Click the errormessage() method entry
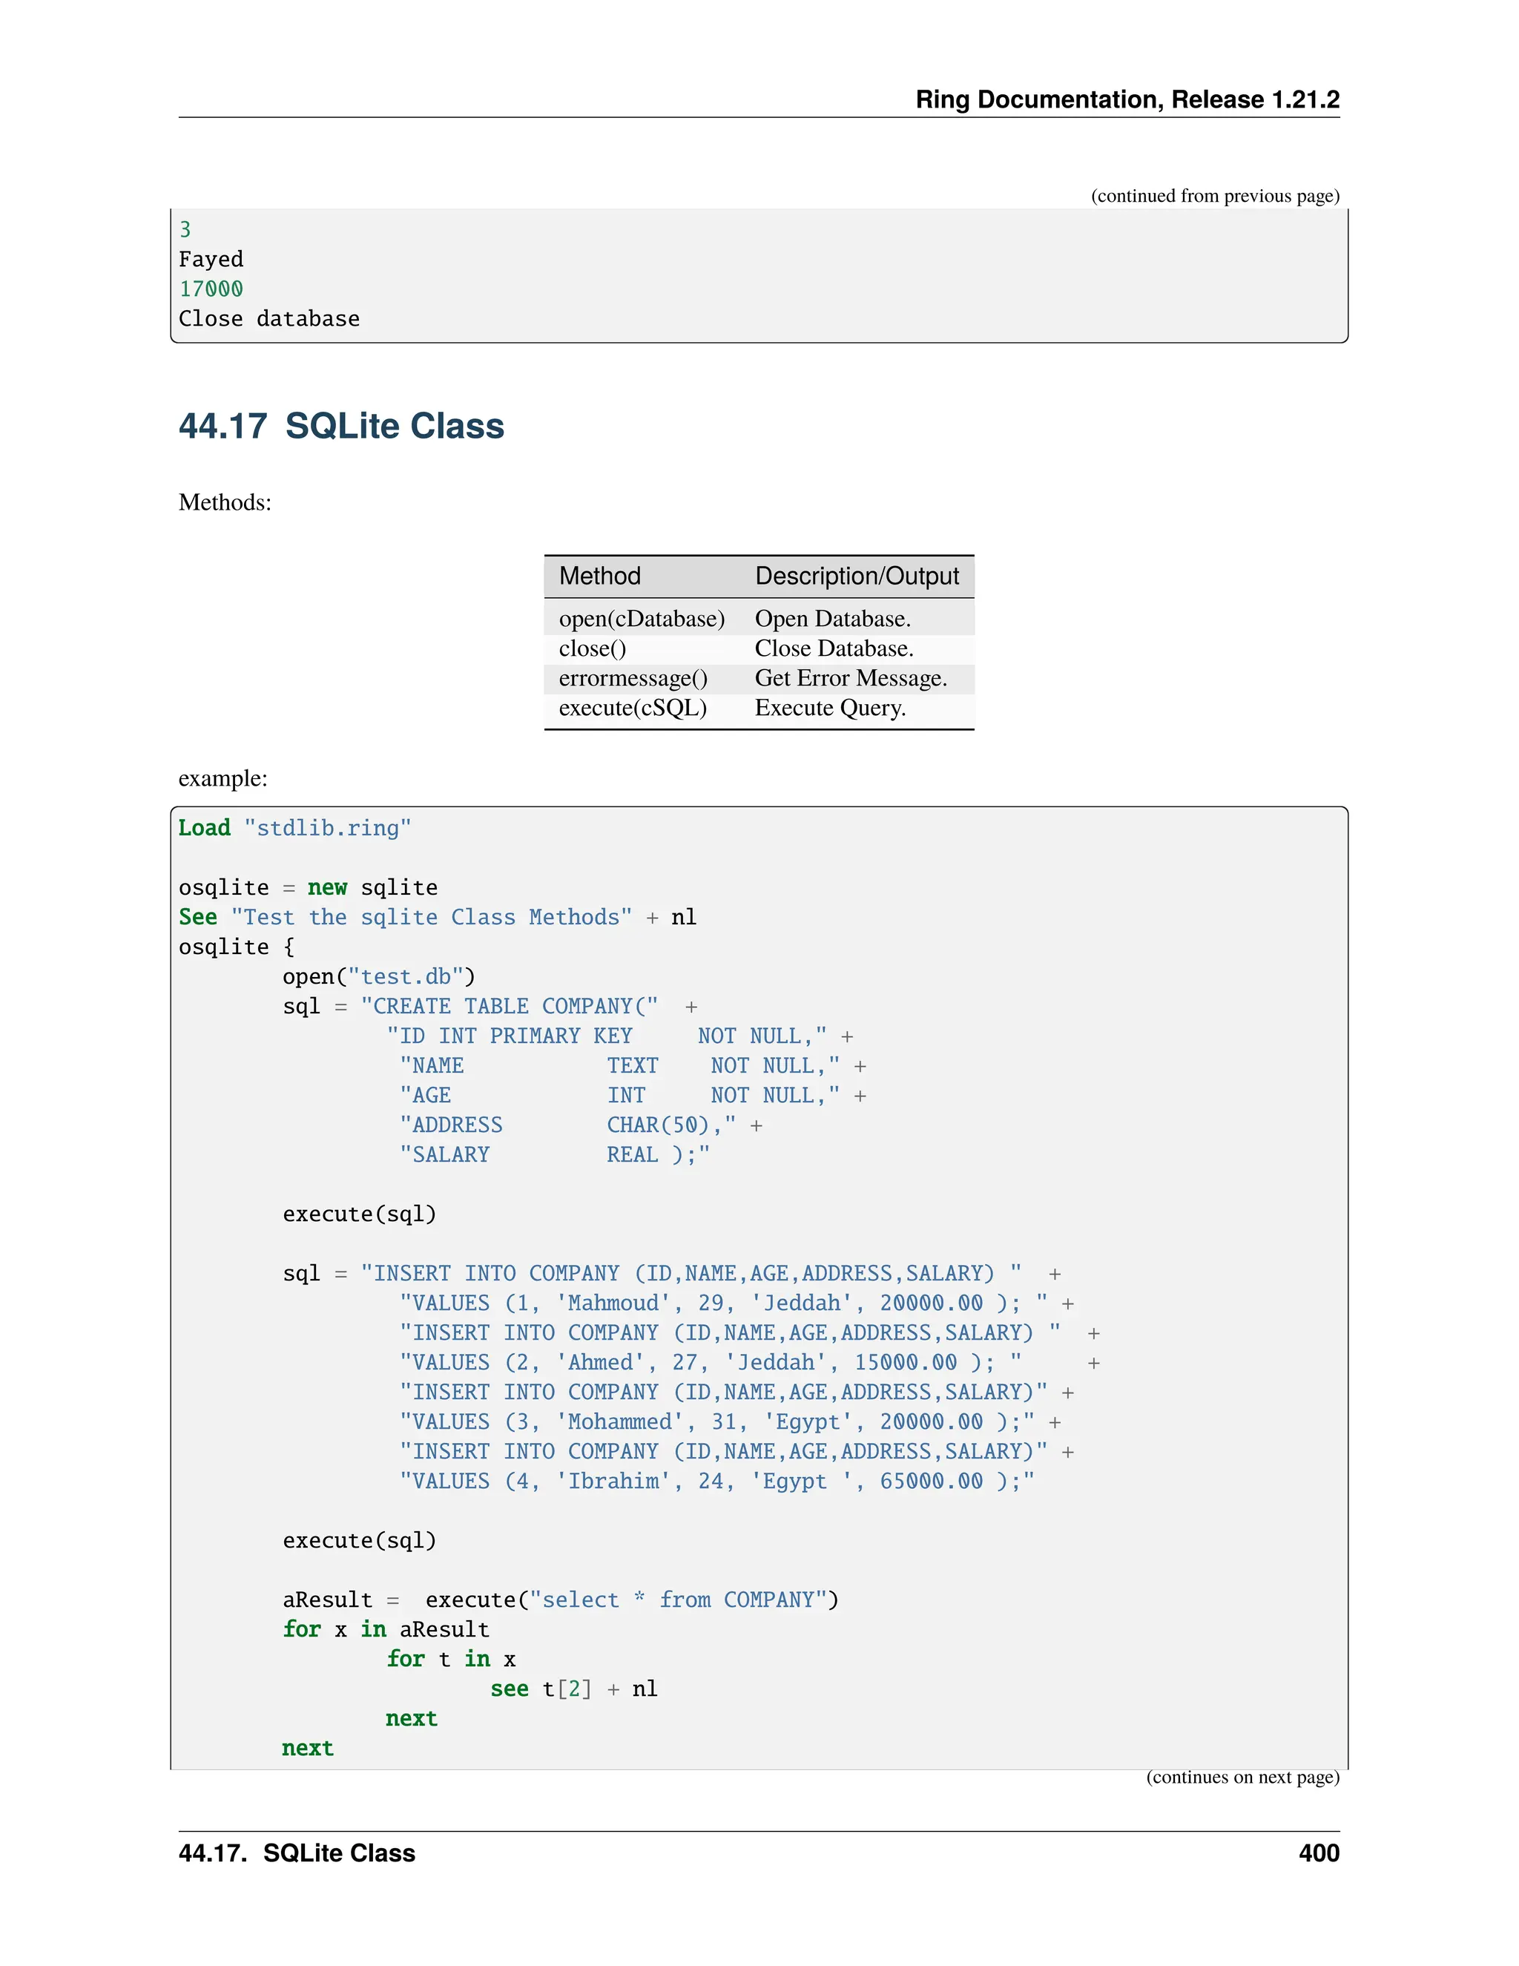Image resolution: width=1519 pixels, height=1966 pixels. [x=633, y=678]
